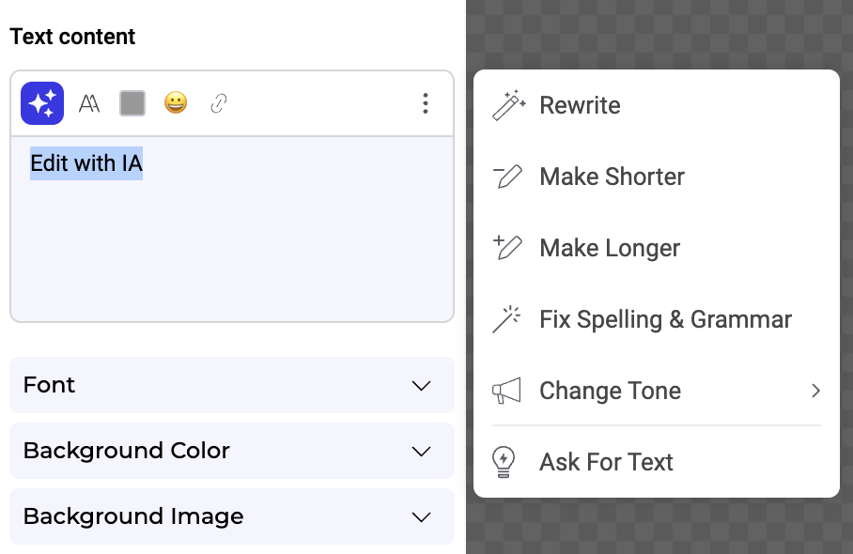853x554 pixels.
Task: Choose Make Shorter from the menu
Action: click(613, 177)
